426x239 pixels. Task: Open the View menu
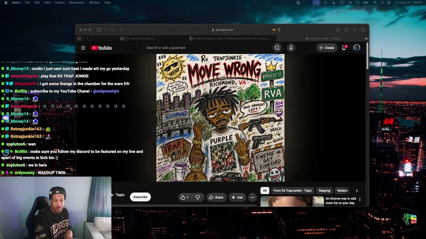(47, 3)
